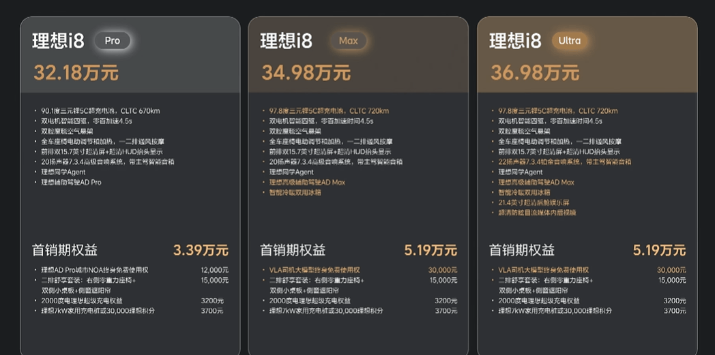Click Ultra card's 15,000元 value
715x355 pixels.
coord(672,280)
